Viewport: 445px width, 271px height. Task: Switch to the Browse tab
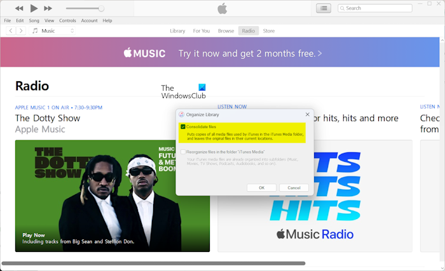coord(226,31)
